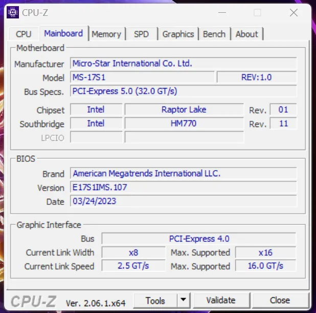The width and height of the screenshot is (316, 313).
Task: Click the Close button at bottom
Action: pos(280,301)
